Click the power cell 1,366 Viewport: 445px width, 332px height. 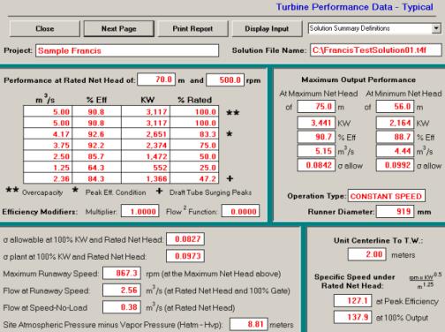pos(146,178)
